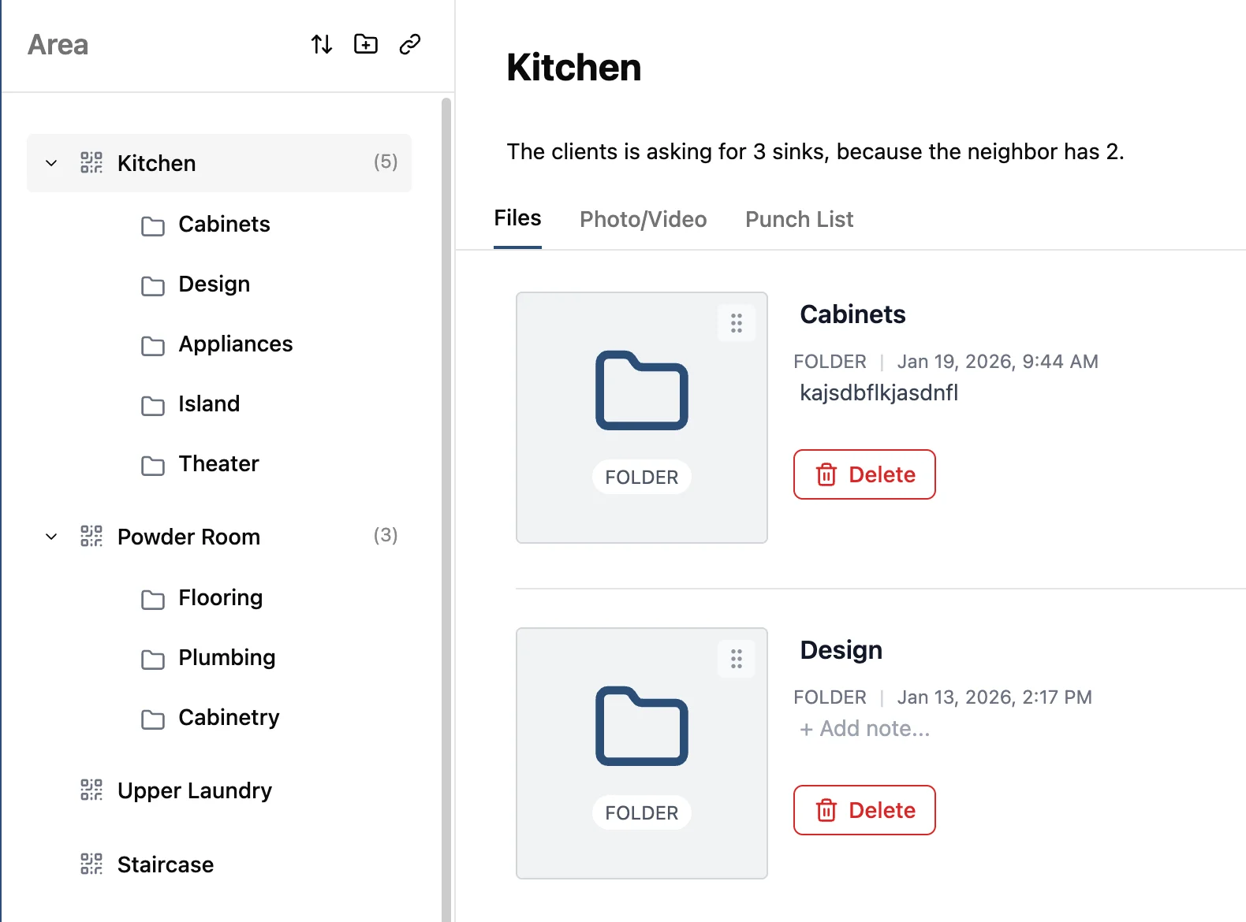
Task: Delete the Design folder
Action: pyautogui.click(x=864, y=810)
